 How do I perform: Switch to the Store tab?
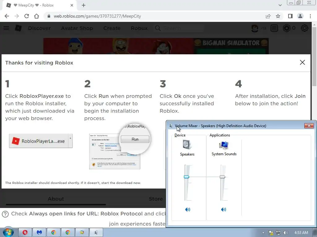pos(156,199)
